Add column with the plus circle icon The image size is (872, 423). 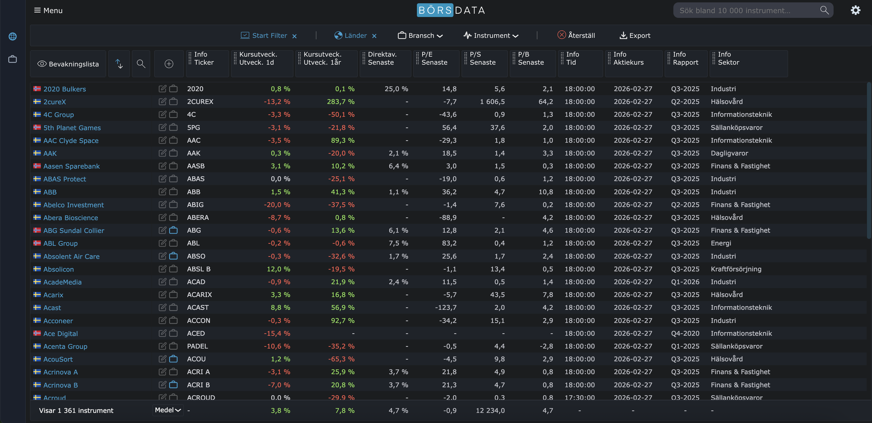(x=169, y=64)
